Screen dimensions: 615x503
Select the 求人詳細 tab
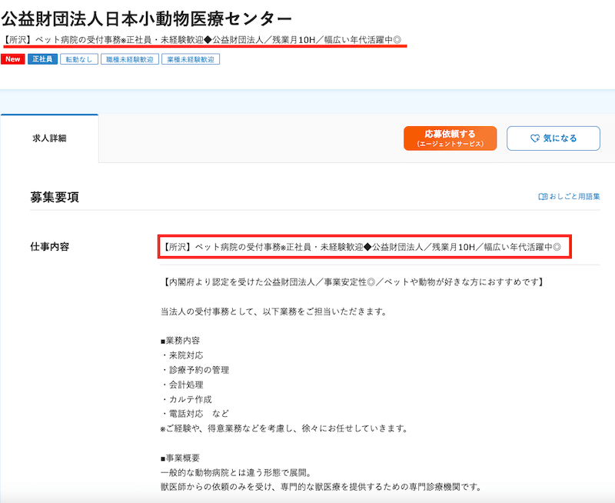pyautogui.click(x=49, y=138)
